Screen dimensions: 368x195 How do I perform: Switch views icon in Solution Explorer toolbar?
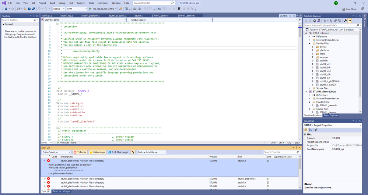[x=319, y=21]
